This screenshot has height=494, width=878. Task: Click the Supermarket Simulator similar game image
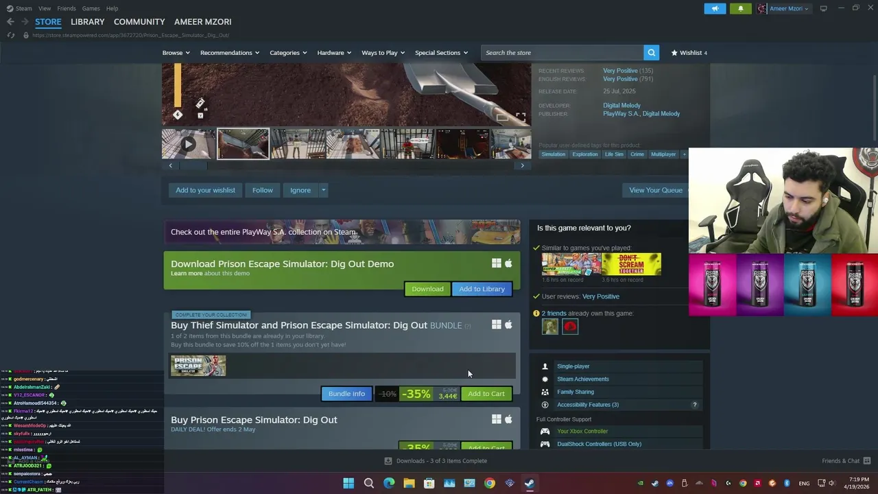pyautogui.click(x=571, y=264)
